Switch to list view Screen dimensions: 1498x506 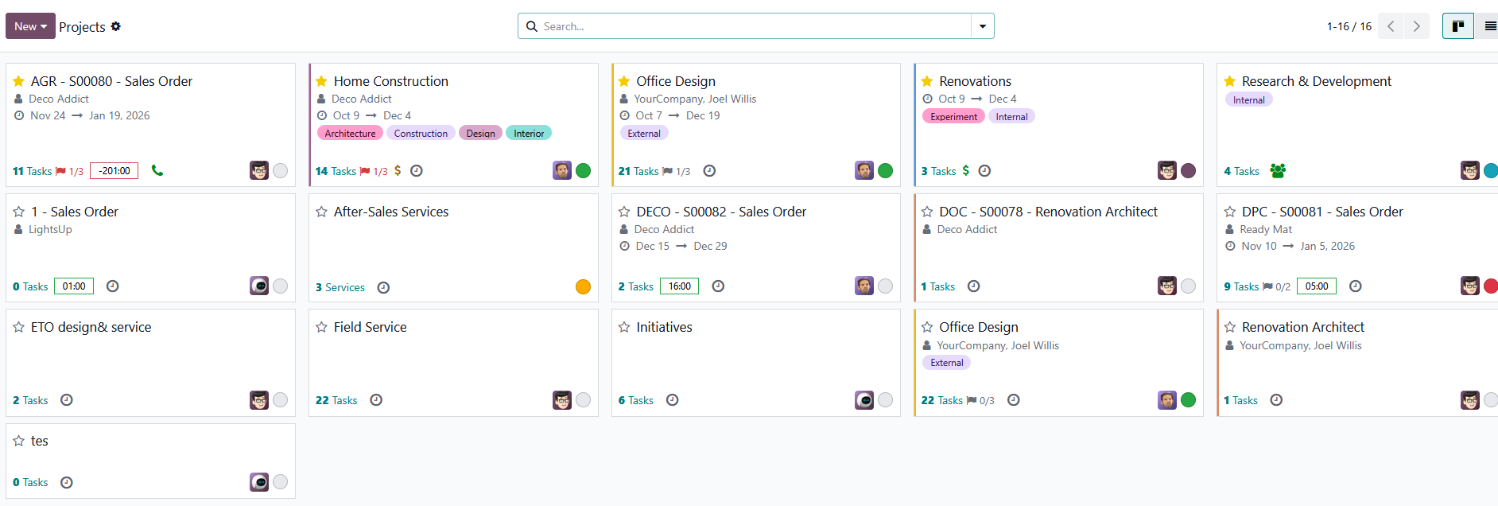coord(1490,26)
